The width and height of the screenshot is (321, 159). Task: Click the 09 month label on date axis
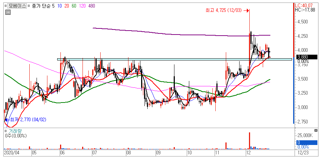pyautogui.click(x=158, y=153)
